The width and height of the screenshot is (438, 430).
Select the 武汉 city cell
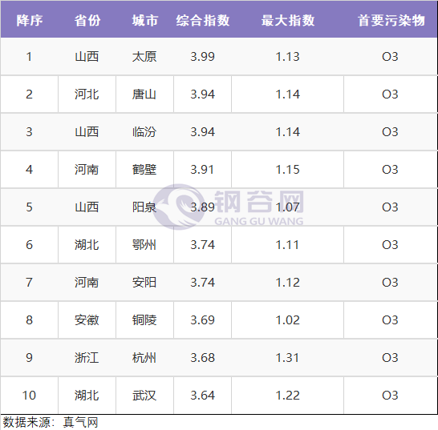(x=144, y=395)
